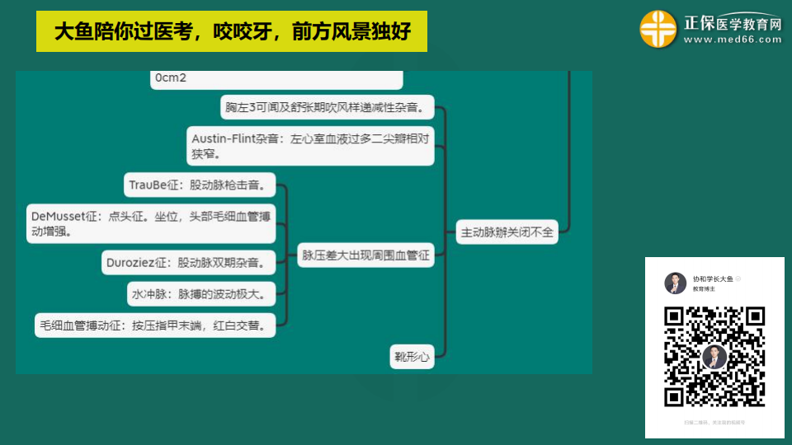Click the yellow 大鱼陪你过医考 banner
Image resolution: width=792 pixels, height=445 pixels.
coord(232,32)
